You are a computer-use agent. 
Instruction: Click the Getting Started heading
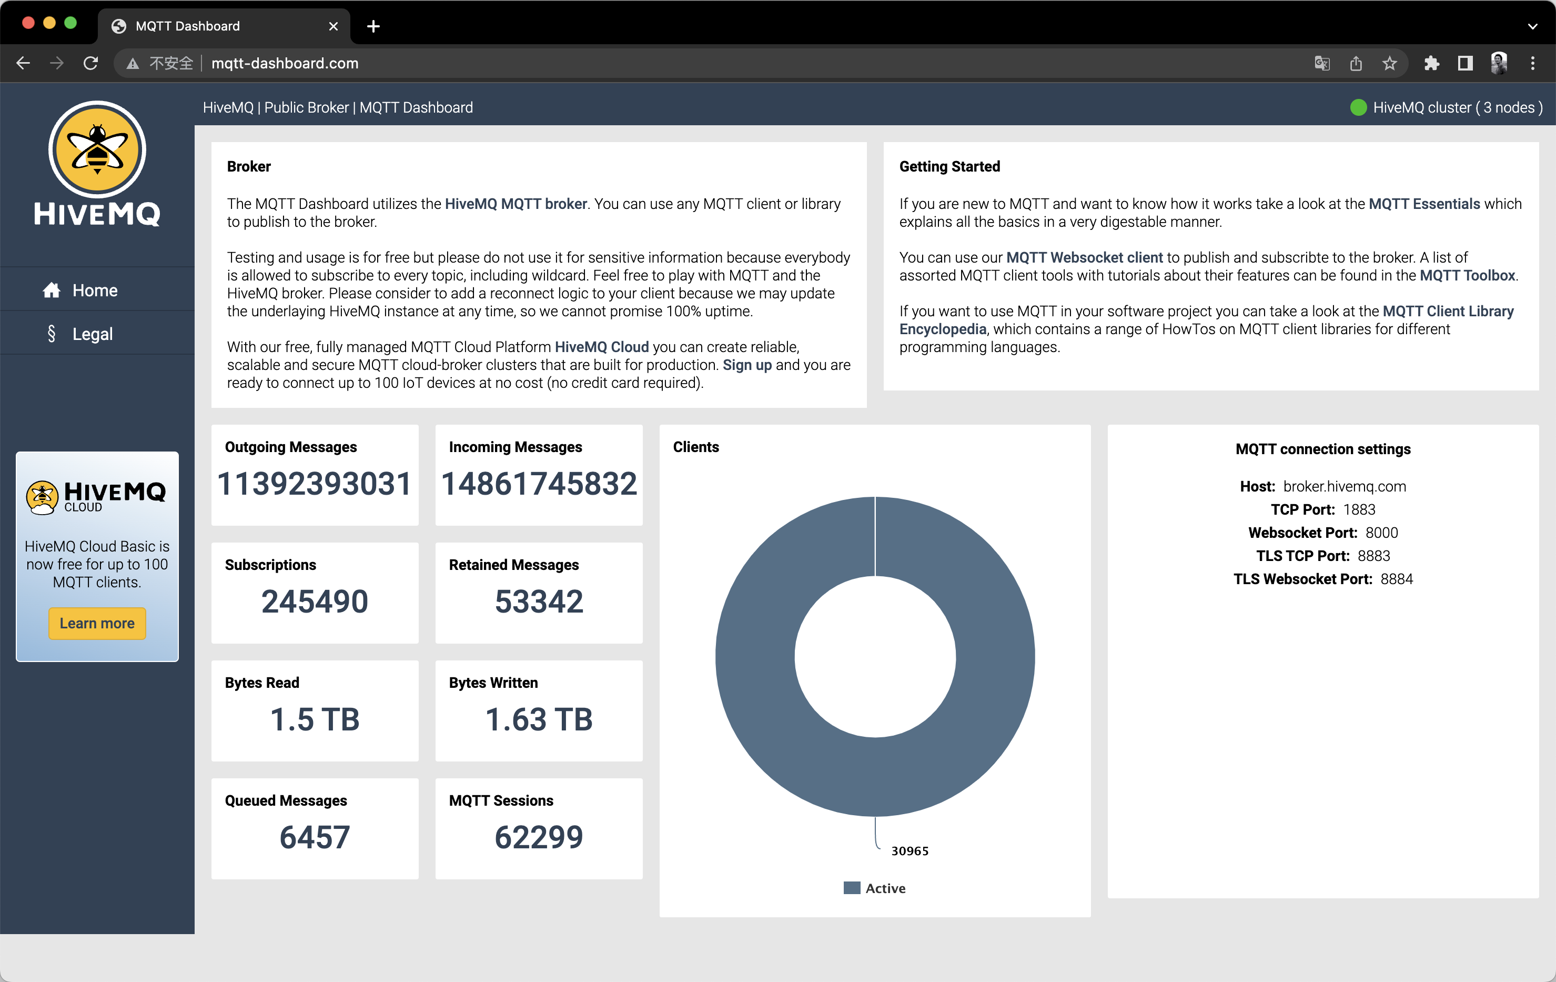point(949,166)
